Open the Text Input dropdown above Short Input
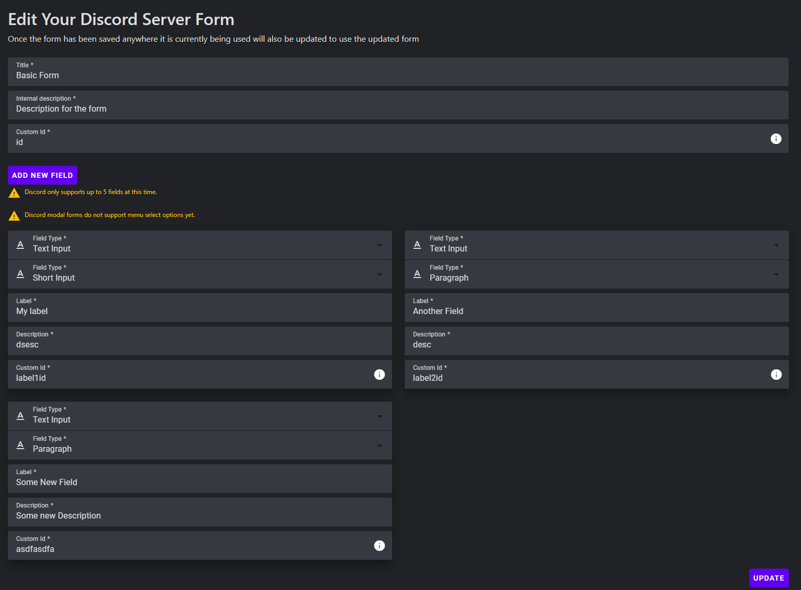The width and height of the screenshot is (801, 590). click(x=200, y=245)
